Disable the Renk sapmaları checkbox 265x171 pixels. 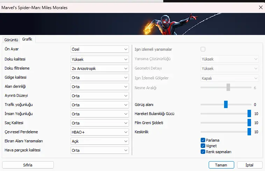tap(203, 151)
